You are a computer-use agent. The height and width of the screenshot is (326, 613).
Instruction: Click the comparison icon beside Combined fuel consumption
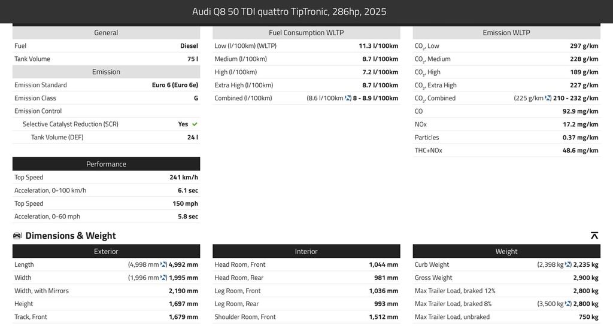click(x=348, y=98)
